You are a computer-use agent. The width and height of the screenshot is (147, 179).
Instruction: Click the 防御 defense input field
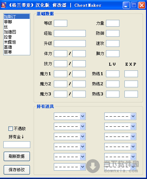113,33
